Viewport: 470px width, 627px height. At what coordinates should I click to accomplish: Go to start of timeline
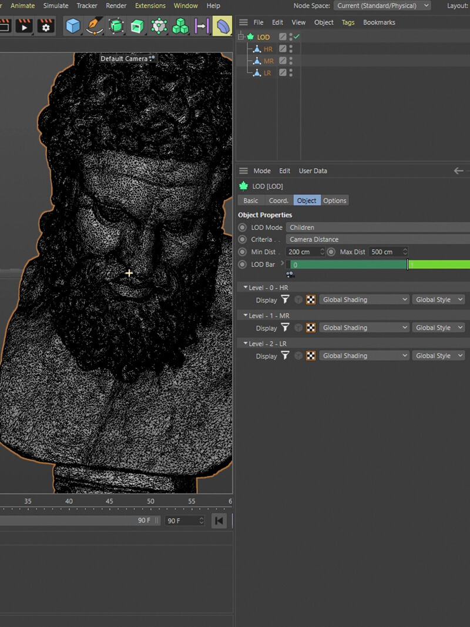click(x=219, y=521)
